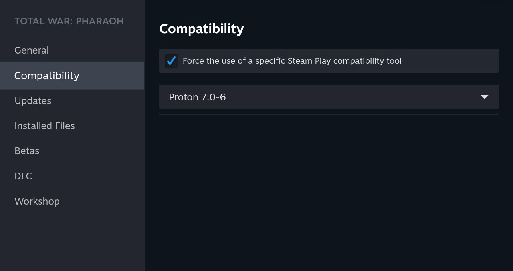Viewport: 513px width, 271px height.
Task: Click the Compatibility page heading
Action: (201, 29)
